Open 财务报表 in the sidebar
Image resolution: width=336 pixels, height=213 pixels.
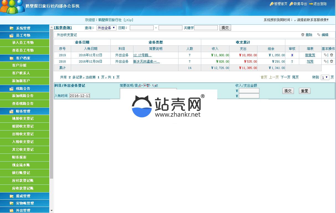[19, 157]
